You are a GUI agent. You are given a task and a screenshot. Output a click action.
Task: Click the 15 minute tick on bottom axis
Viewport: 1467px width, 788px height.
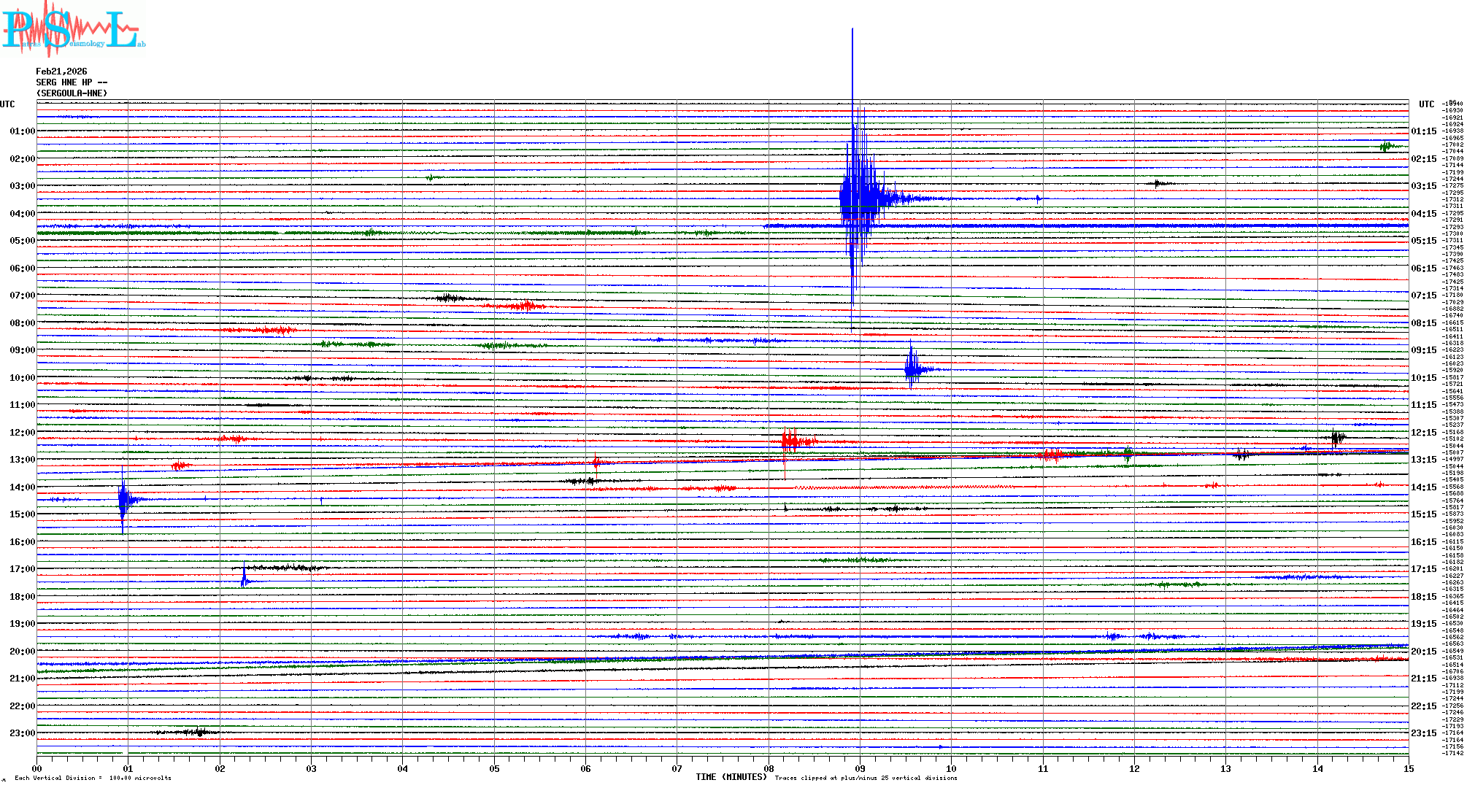click(x=1408, y=768)
